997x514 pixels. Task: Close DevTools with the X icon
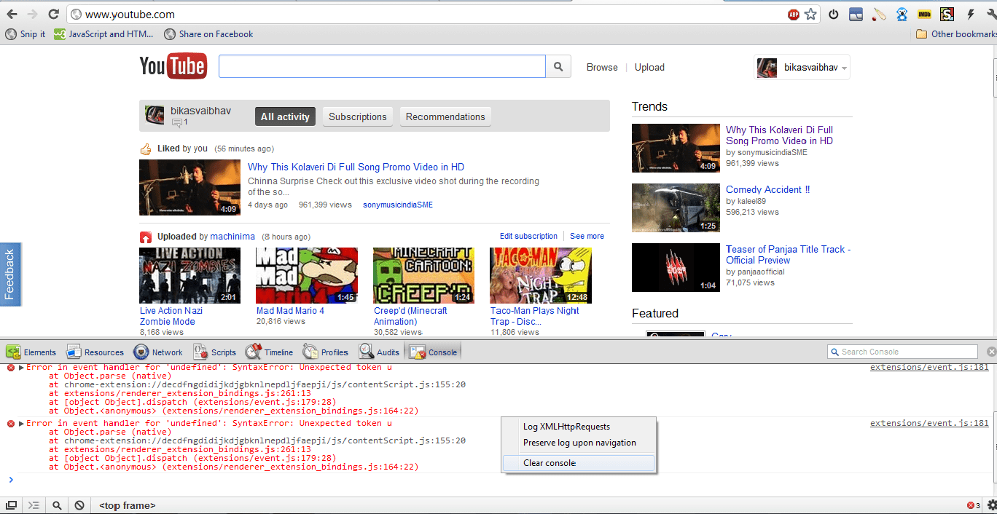[990, 352]
